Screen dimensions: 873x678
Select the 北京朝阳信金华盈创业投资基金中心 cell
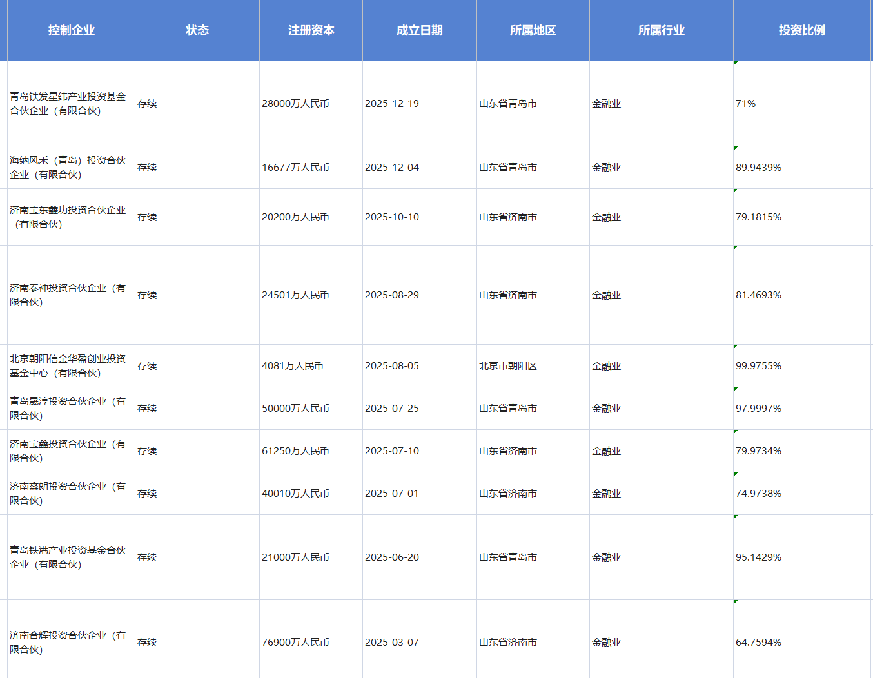click(68, 366)
